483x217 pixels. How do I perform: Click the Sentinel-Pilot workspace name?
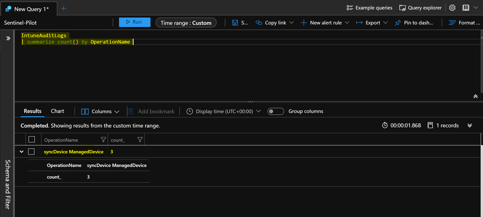[20, 23]
